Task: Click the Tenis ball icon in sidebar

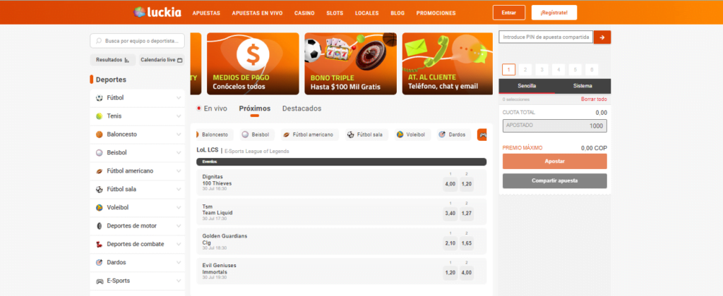Action: 99,116
